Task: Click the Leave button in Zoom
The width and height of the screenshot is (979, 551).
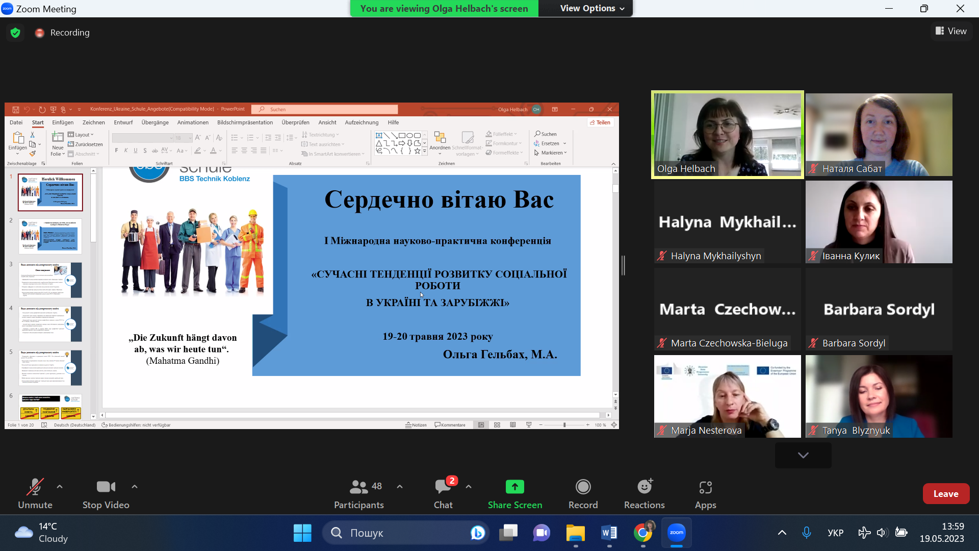Action: pyautogui.click(x=945, y=493)
